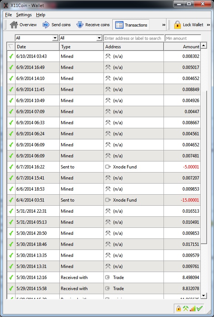Open the Overview home icon
This screenshot has height=317, width=214.
coord(14,25)
